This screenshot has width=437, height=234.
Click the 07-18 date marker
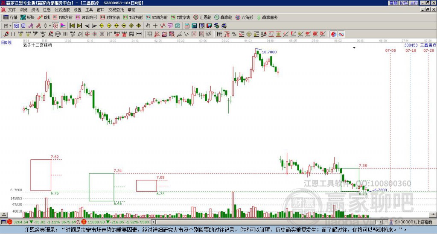(x=411, y=50)
